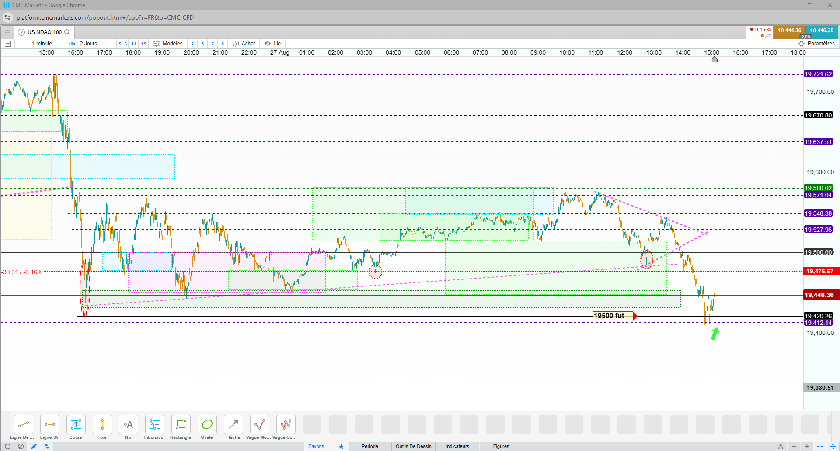Select the 10s interval shortcut
Viewport: 840px width, 451px height.
[x=72, y=44]
